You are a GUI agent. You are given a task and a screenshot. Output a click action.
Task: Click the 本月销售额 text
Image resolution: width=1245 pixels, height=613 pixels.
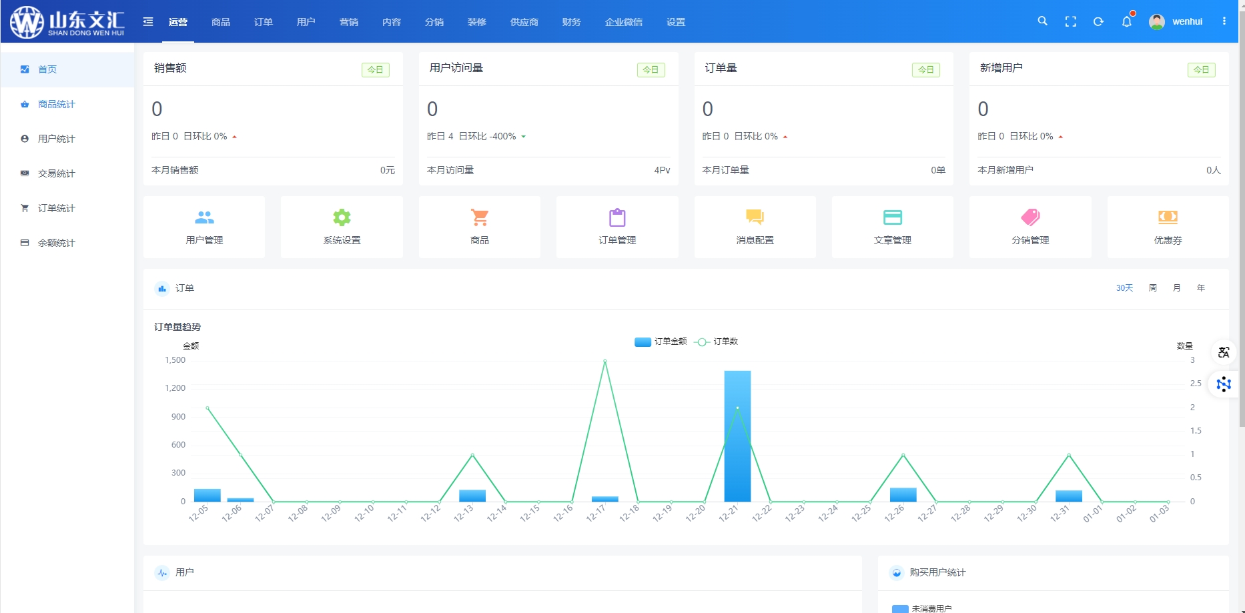pyautogui.click(x=175, y=170)
